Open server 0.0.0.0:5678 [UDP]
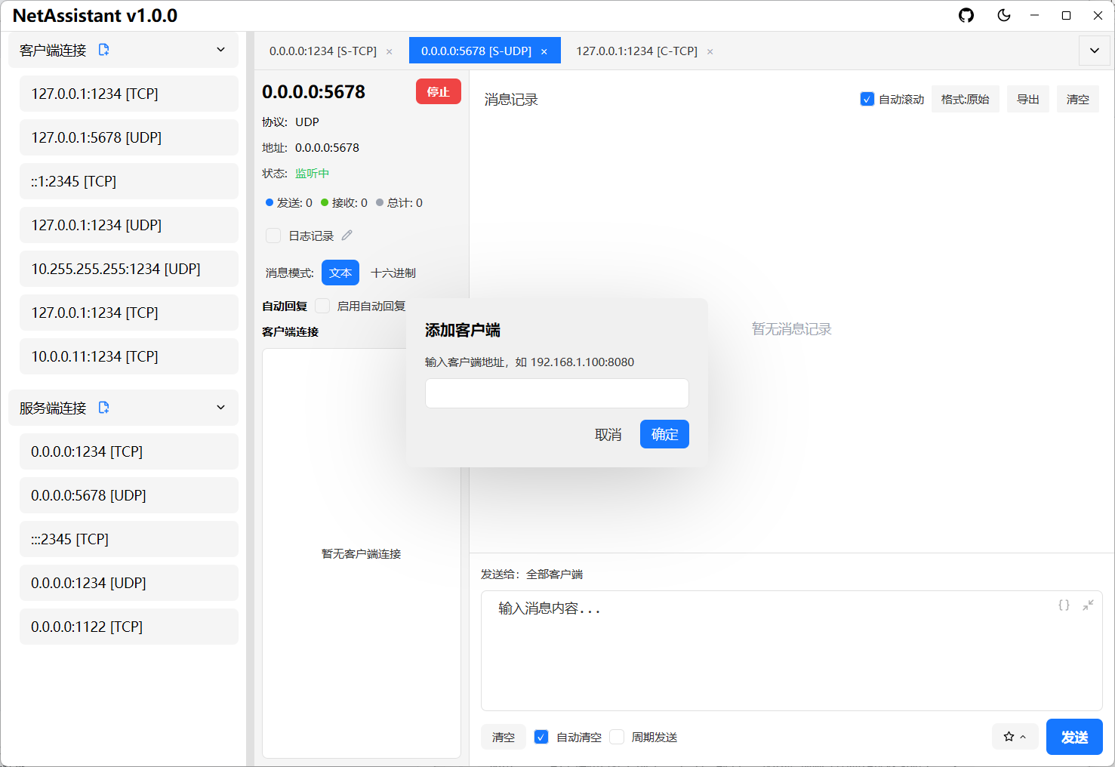1115x767 pixels. pos(129,495)
